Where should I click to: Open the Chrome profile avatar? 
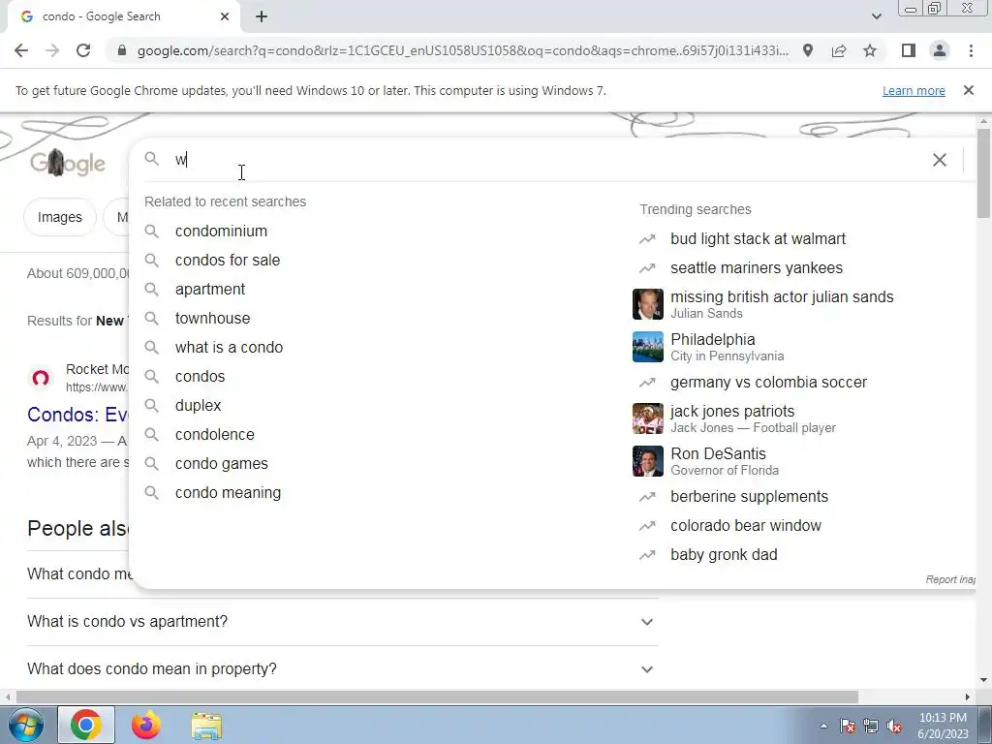pos(940,50)
